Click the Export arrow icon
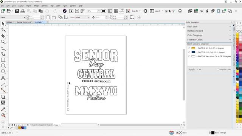The width and height of the screenshot is (242, 136). pyautogui.click(x=77, y=11)
